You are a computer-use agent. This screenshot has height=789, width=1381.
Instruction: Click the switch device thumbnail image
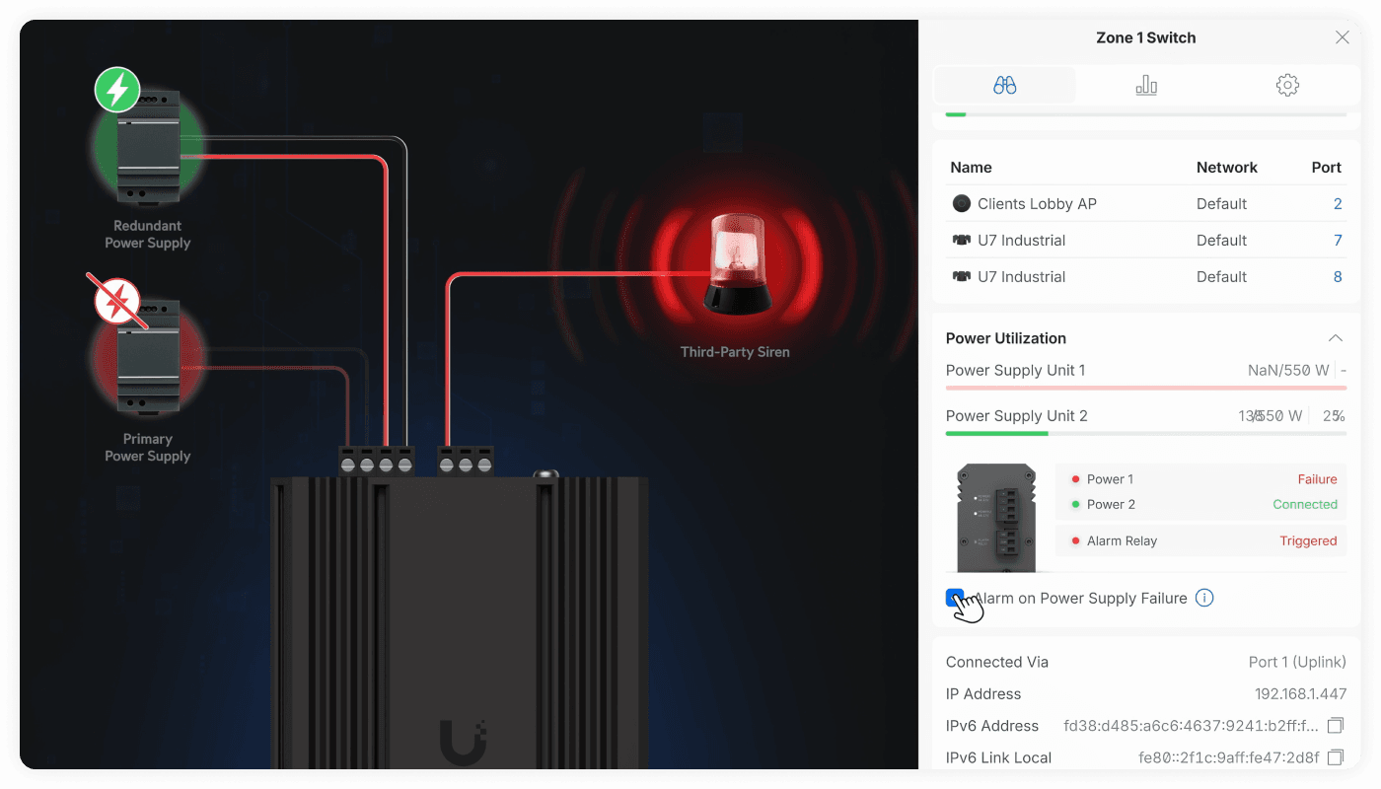(x=996, y=517)
